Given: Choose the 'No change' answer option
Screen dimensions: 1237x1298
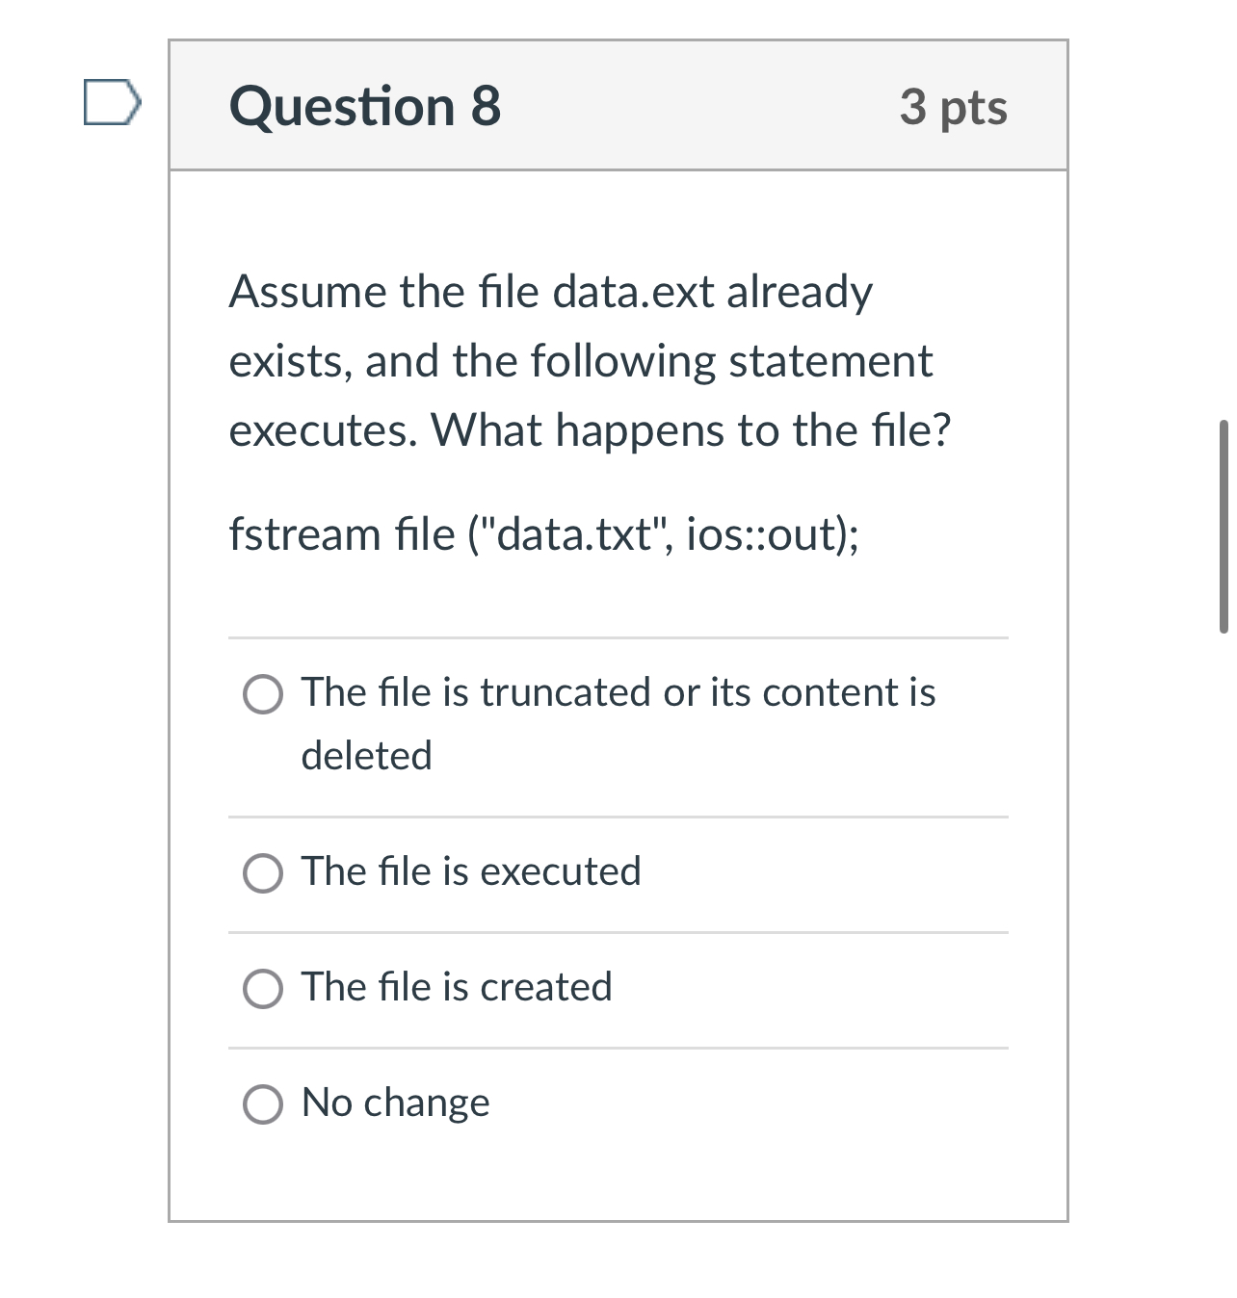Looking at the screenshot, I should pyautogui.click(x=395, y=1103).
